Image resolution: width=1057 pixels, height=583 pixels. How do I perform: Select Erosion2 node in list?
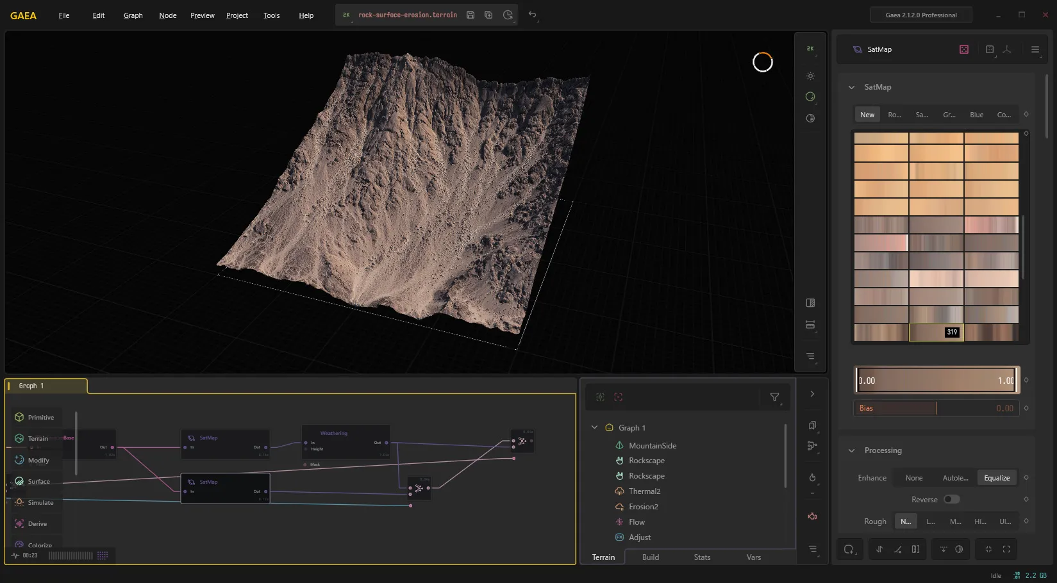[644, 507]
